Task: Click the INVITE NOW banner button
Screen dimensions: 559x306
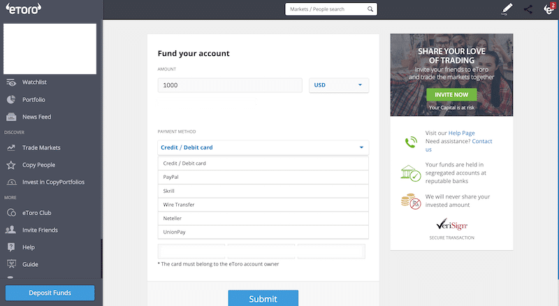Action: click(x=451, y=94)
